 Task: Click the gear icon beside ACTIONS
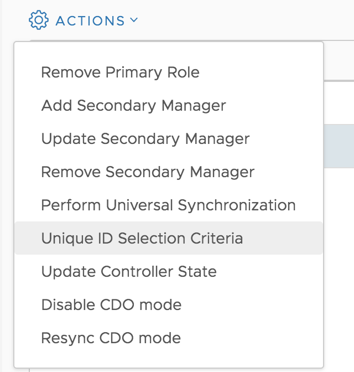click(39, 20)
